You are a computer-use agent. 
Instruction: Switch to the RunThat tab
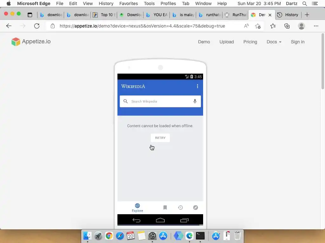click(236, 15)
